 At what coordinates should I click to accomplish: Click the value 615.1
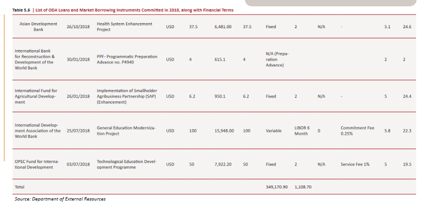coord(220,59)
